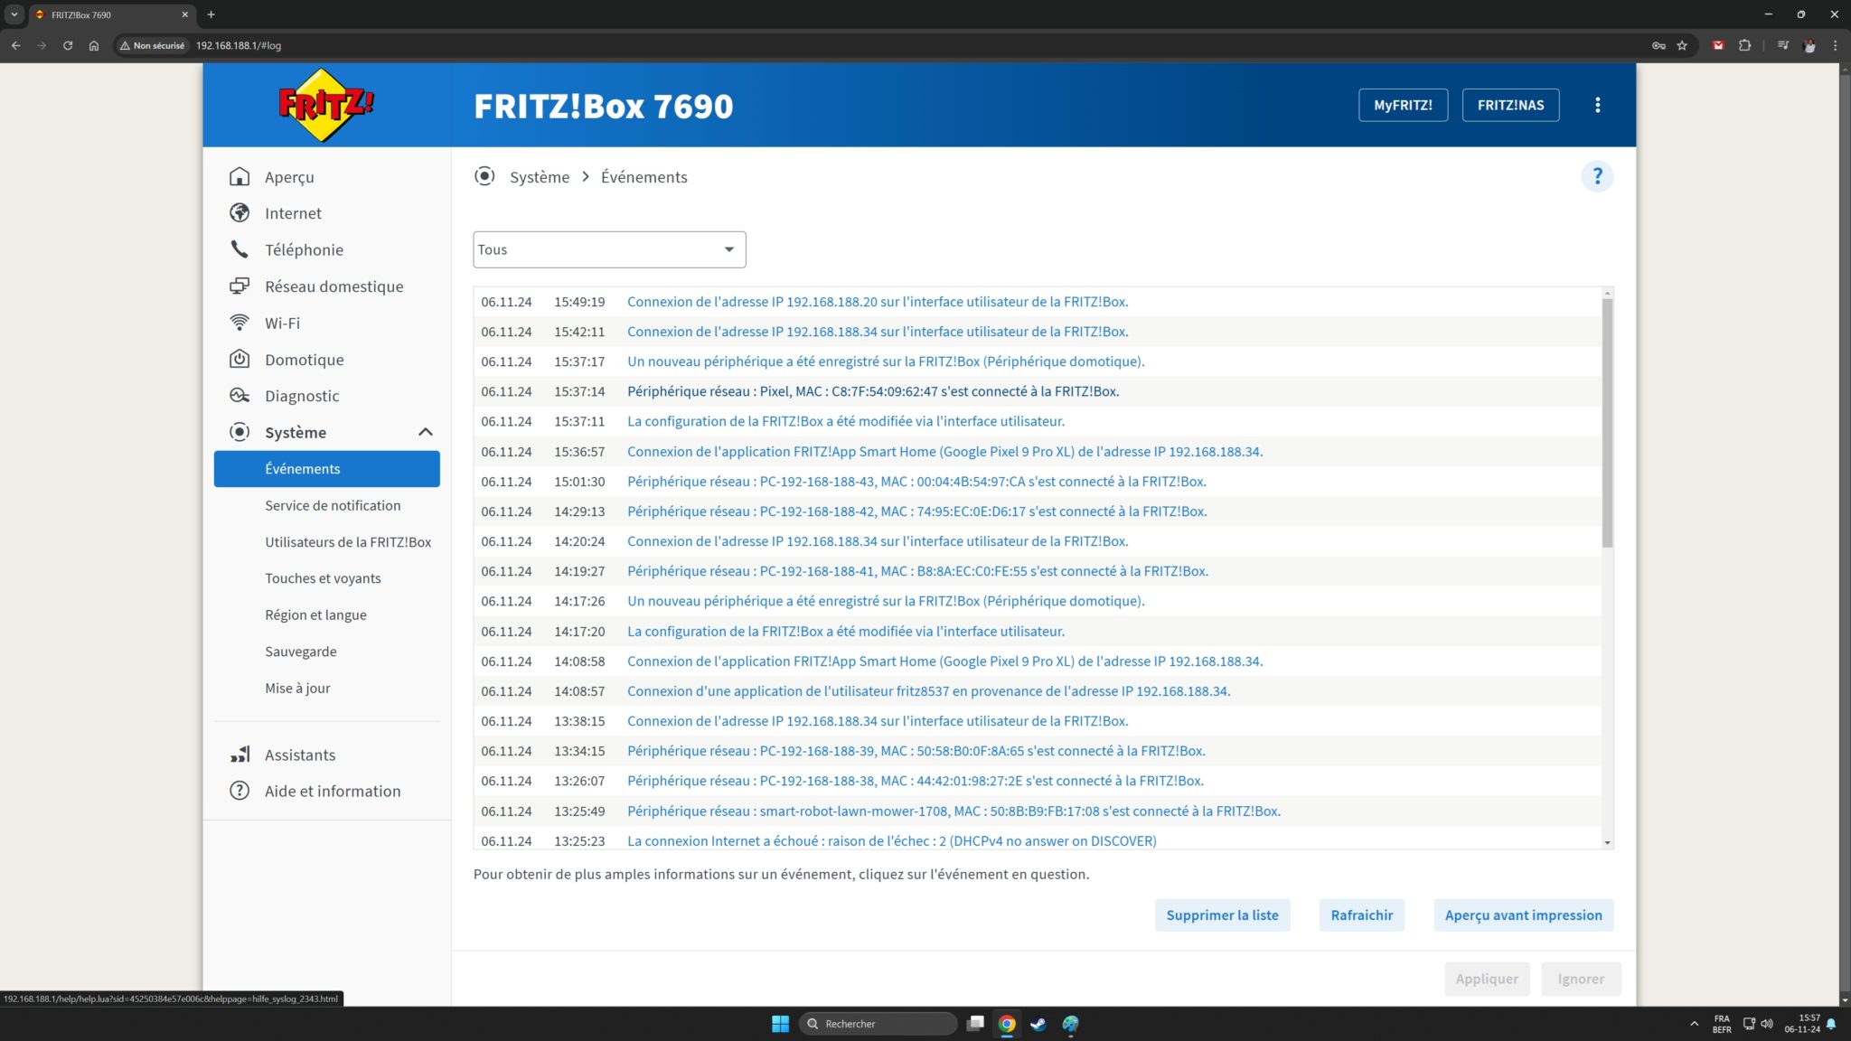The image size is (1851, 1041).
Task: Click the Téléphonie phone icon
Action: click(x=240, y=249)
